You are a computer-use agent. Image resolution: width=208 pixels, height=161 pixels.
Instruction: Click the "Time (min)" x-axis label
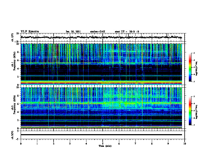point(105,146)
